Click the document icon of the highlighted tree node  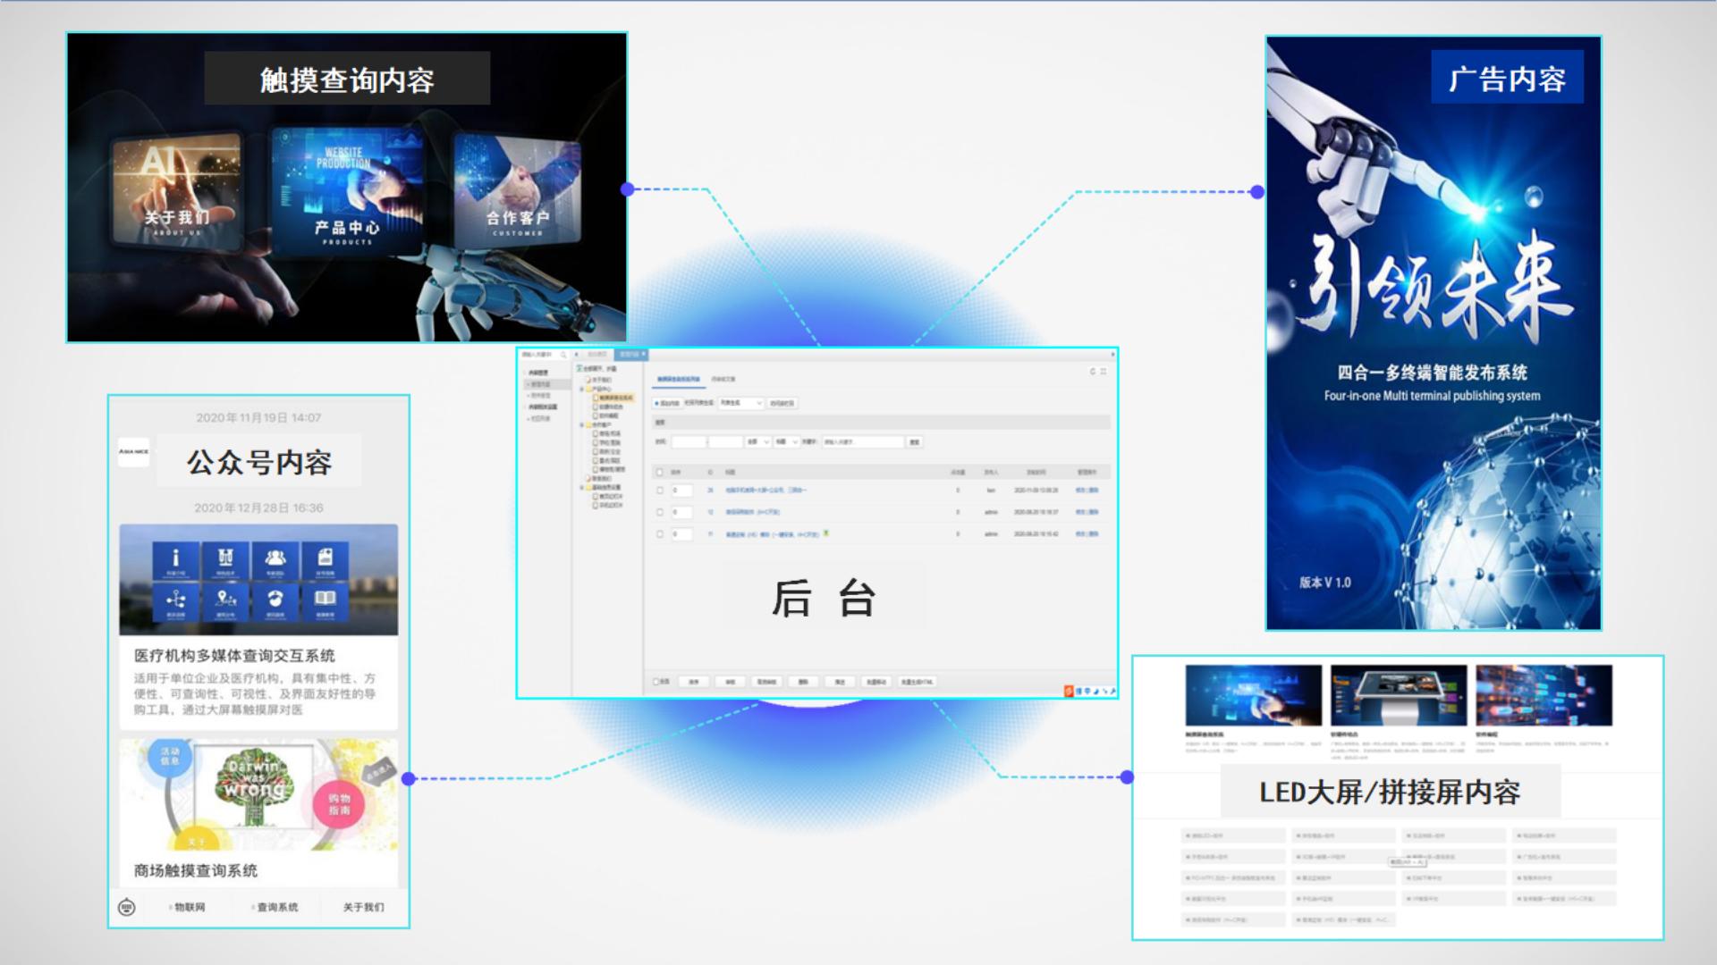[596, 397]
